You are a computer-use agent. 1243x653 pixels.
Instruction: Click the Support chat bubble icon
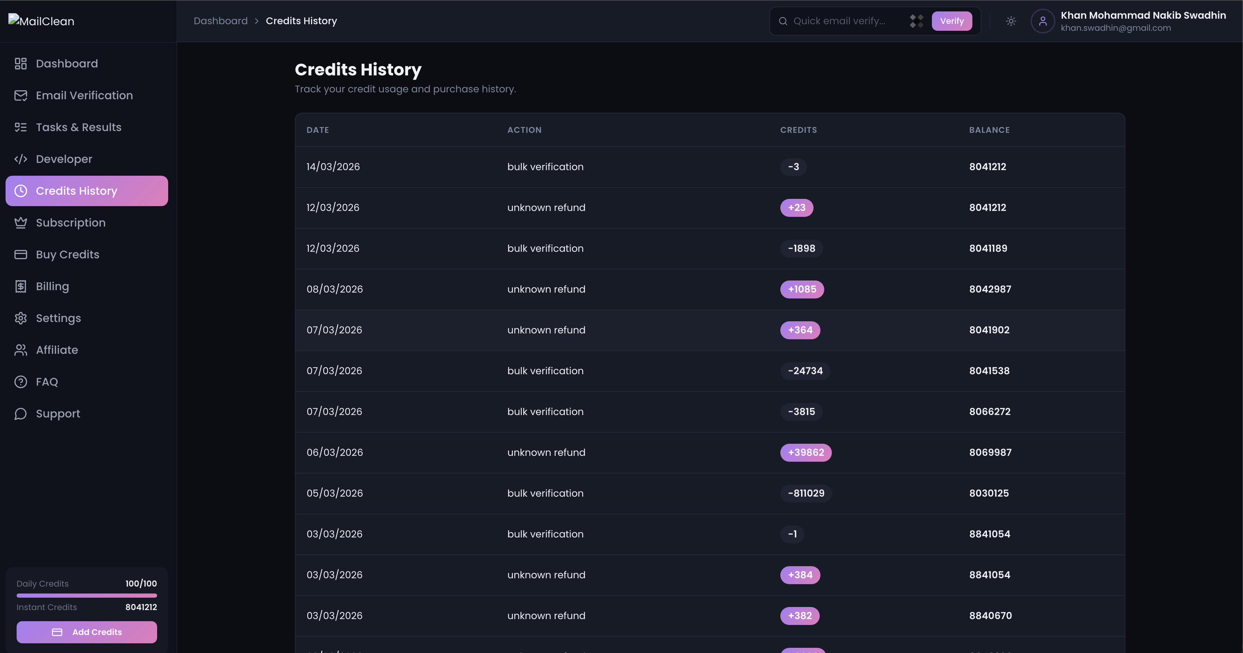pos(20,414)
